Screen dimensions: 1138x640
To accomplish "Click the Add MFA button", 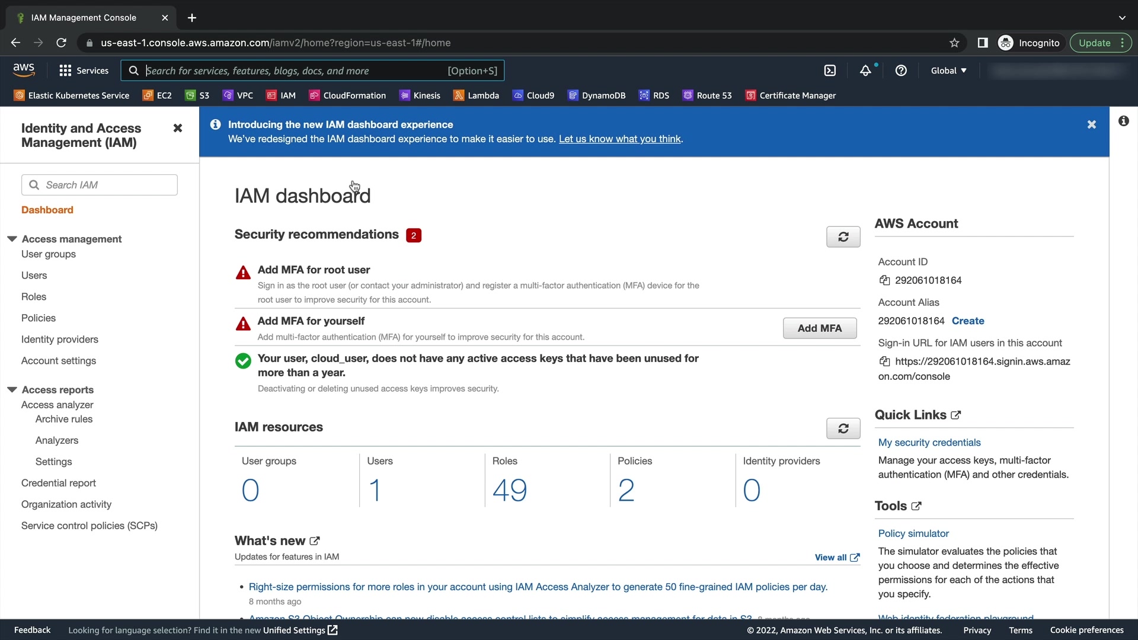I will coord(819,328).
